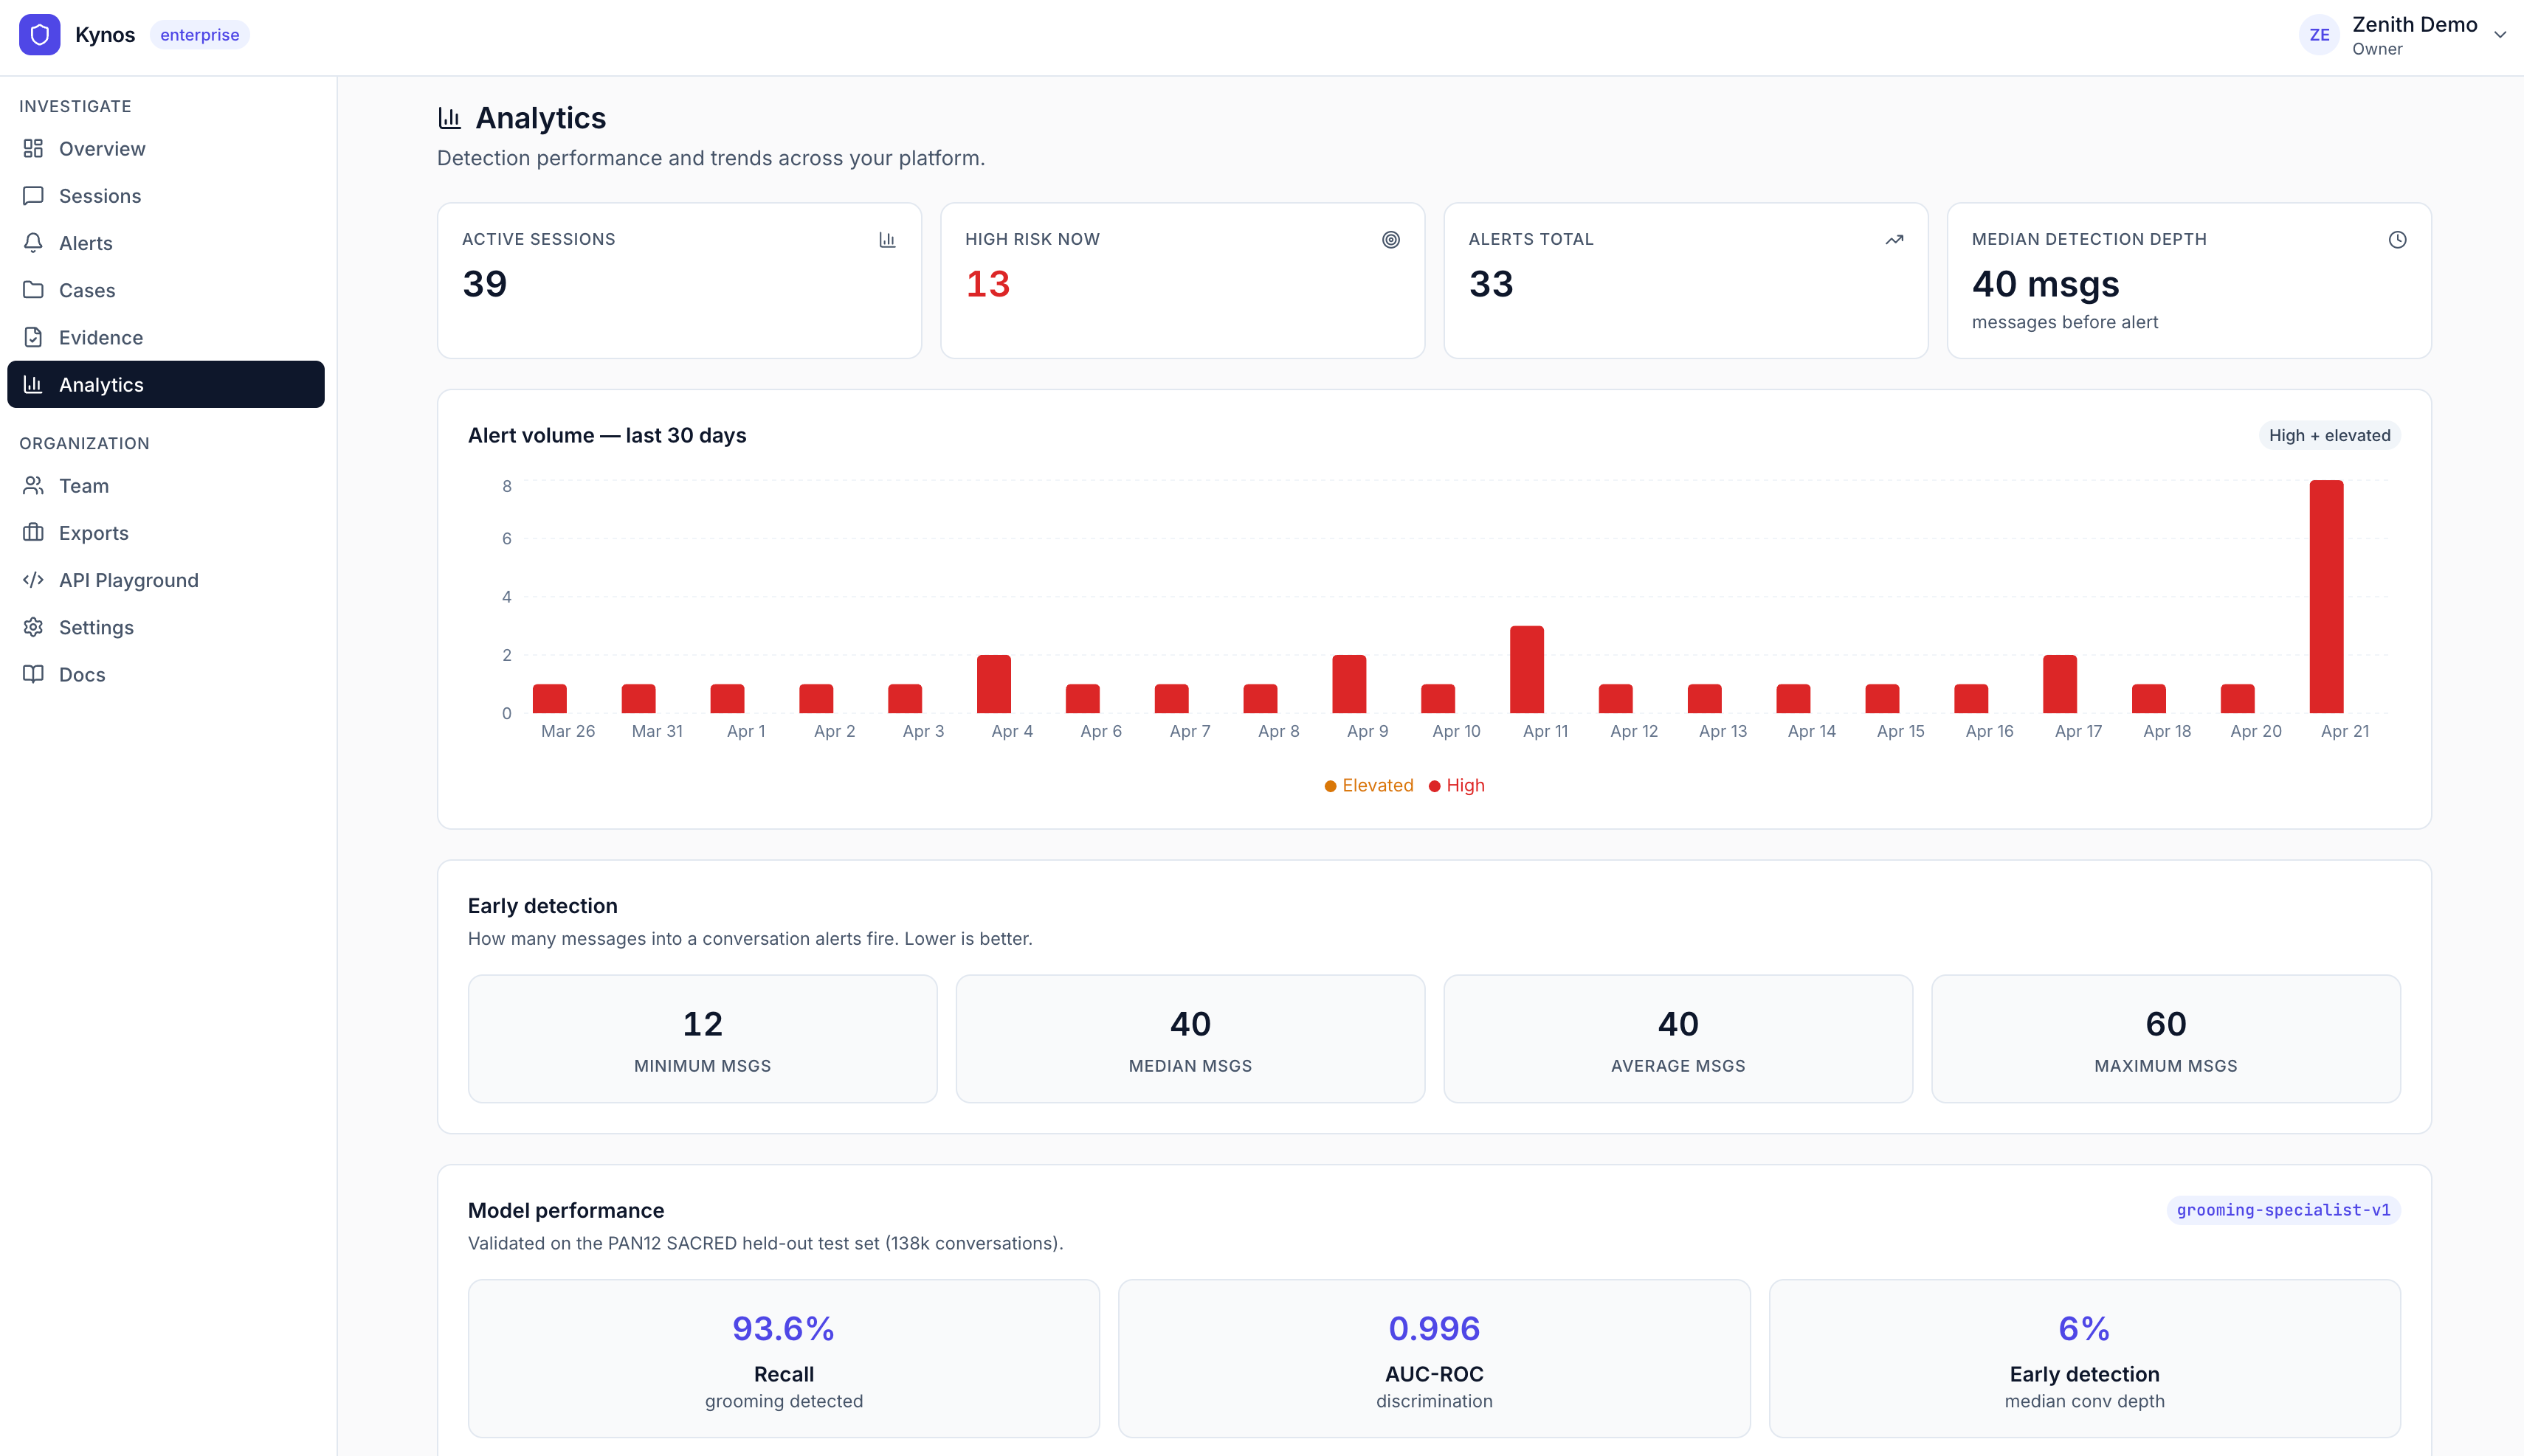
Task: Open the grooming-specialist-v1 model selector
Action: tap(2284, 1210)
